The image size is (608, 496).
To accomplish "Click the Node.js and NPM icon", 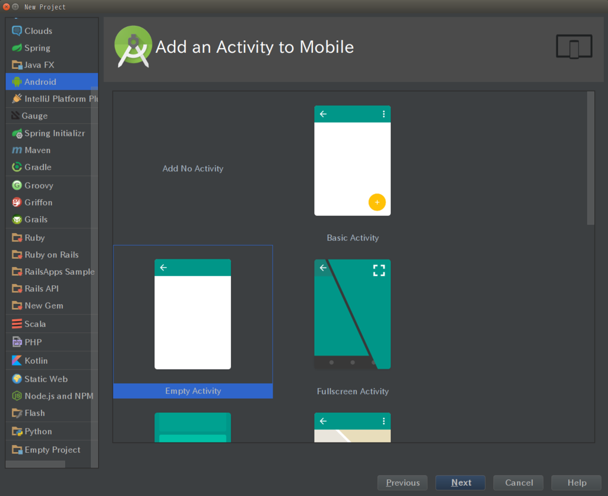I will point(17,396).
